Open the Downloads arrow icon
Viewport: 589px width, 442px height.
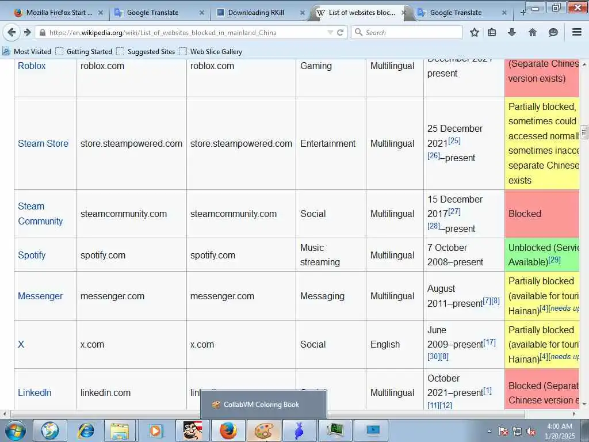(511, 32)
